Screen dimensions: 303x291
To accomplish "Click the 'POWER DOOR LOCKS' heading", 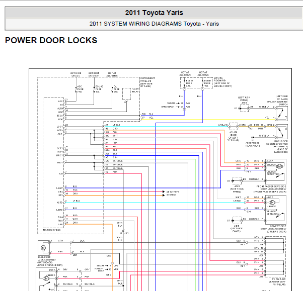I will click(x=51, y=40).
